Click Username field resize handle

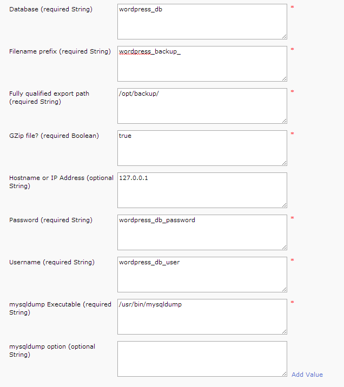(x=284, y=289)
